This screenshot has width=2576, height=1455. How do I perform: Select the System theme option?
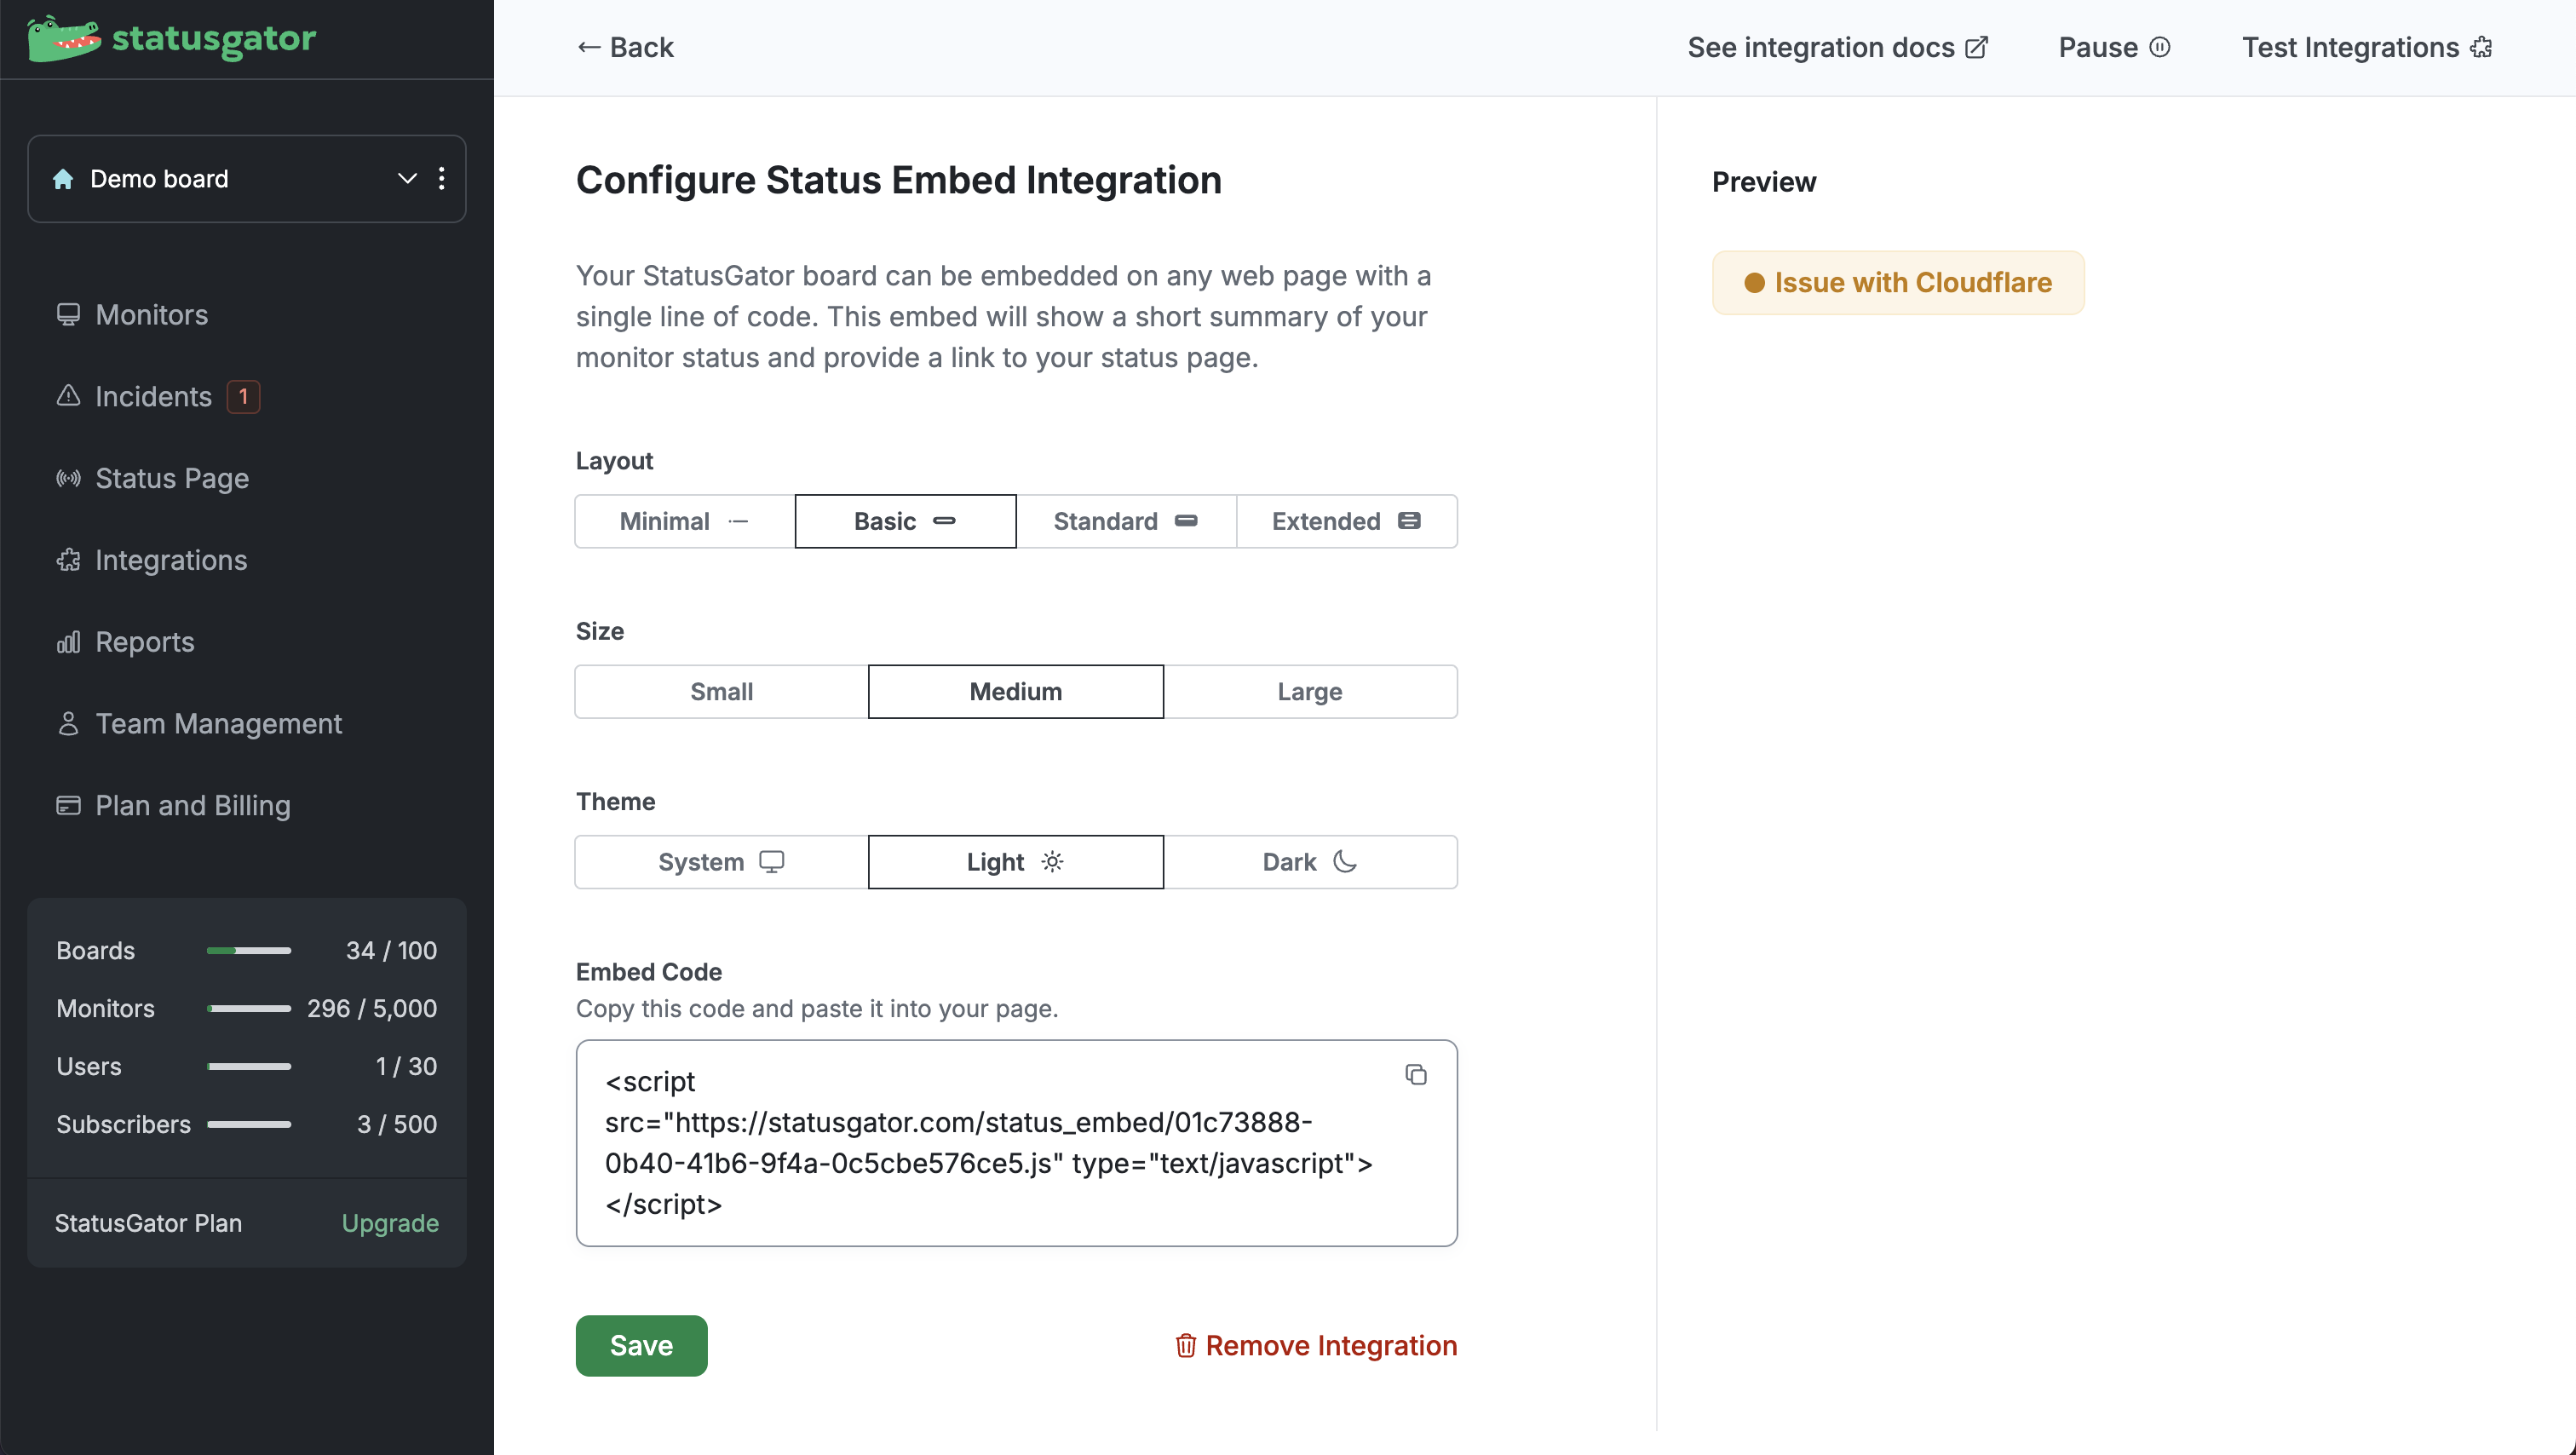721,862
